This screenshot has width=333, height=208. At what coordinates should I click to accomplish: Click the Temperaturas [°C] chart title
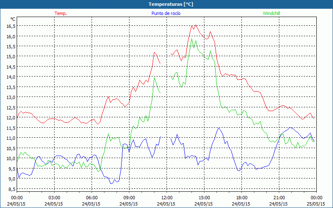tap(171, 4)
